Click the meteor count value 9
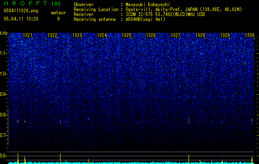Screen dimensions: 259x164 pyautogui.click(x=58, y=19)
